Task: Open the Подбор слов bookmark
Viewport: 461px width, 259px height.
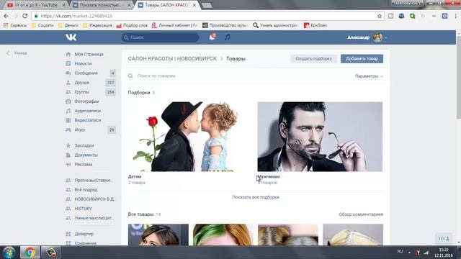Action: click(132, 25)
